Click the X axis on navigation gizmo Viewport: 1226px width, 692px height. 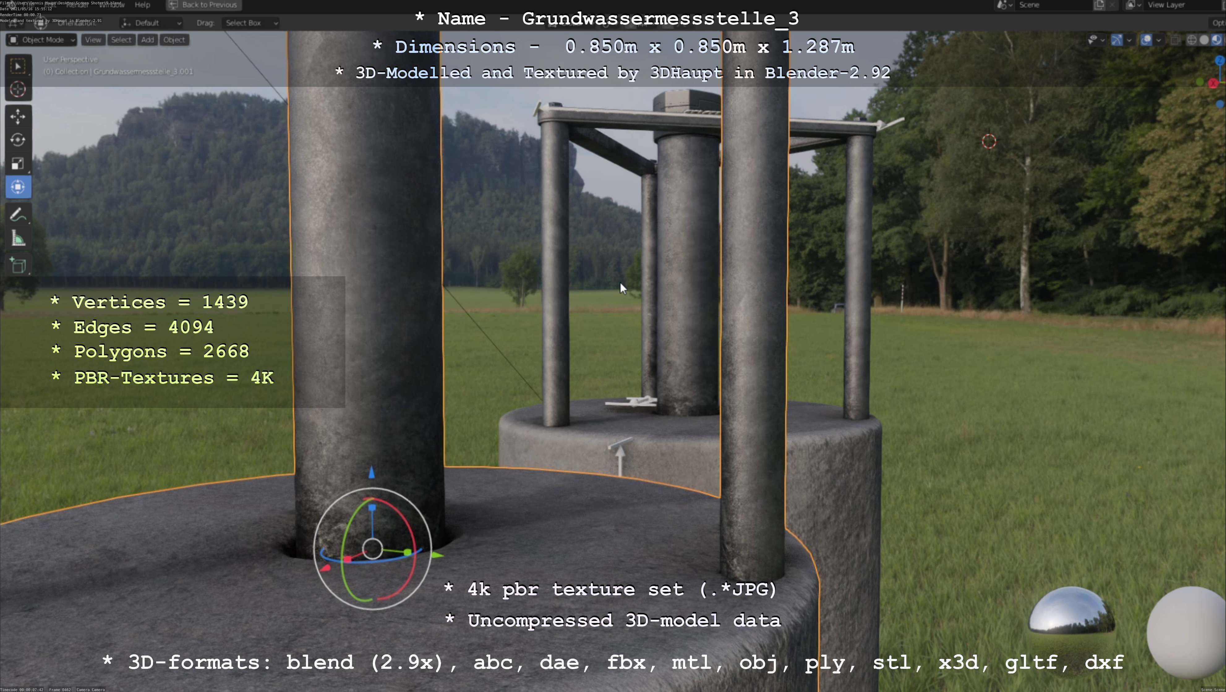click(1214, 83)
